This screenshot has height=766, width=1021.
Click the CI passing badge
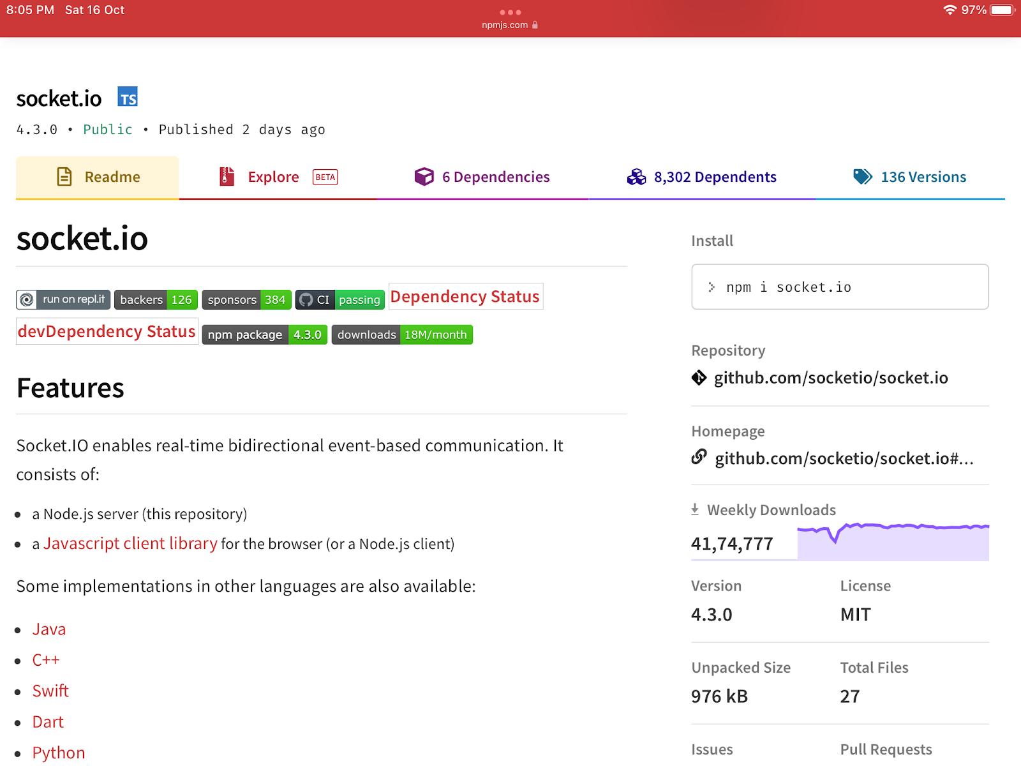click(340, 300)
